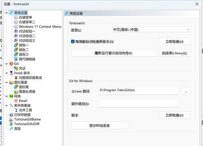203x146 pixels.
Task: Collapse the 图标覆盖 tree node
Action: tap(7, 82)
